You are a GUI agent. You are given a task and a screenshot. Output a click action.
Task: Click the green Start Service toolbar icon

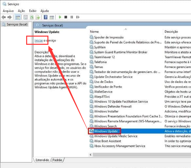click(60, 17)
